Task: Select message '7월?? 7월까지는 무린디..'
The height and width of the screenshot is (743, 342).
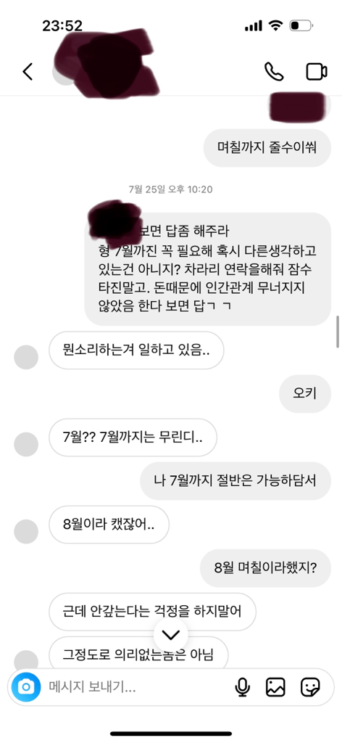Action: (133, 438)
